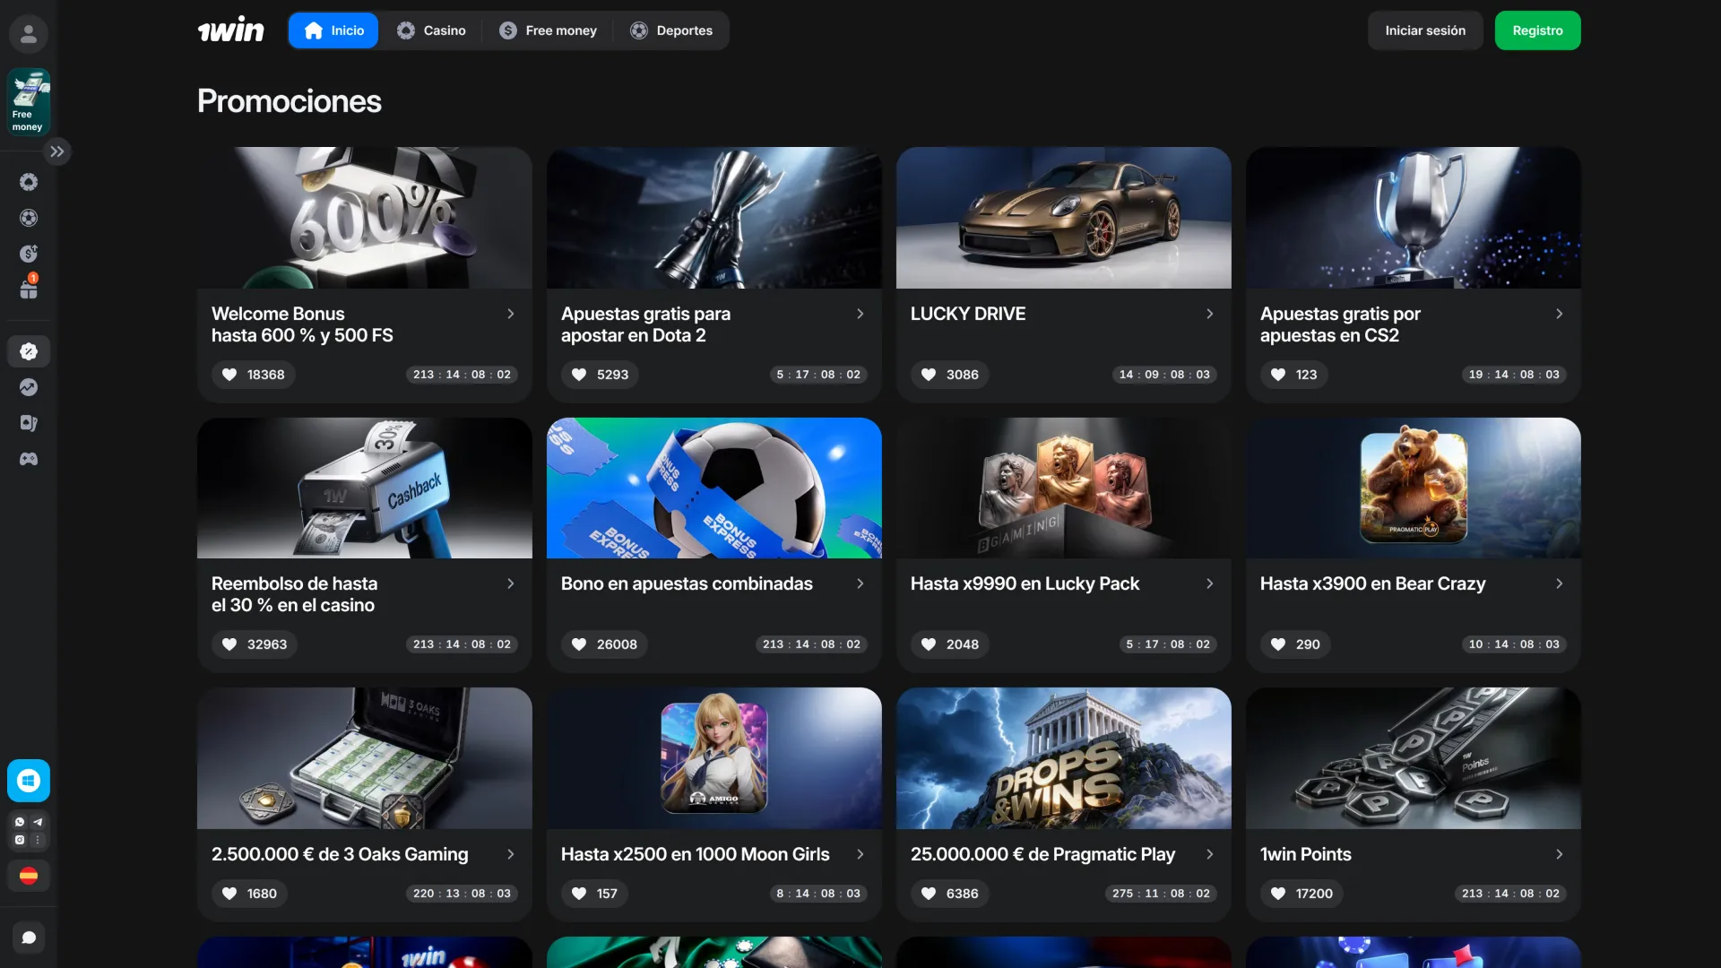Open the Free money tile in sidebar

29,102
